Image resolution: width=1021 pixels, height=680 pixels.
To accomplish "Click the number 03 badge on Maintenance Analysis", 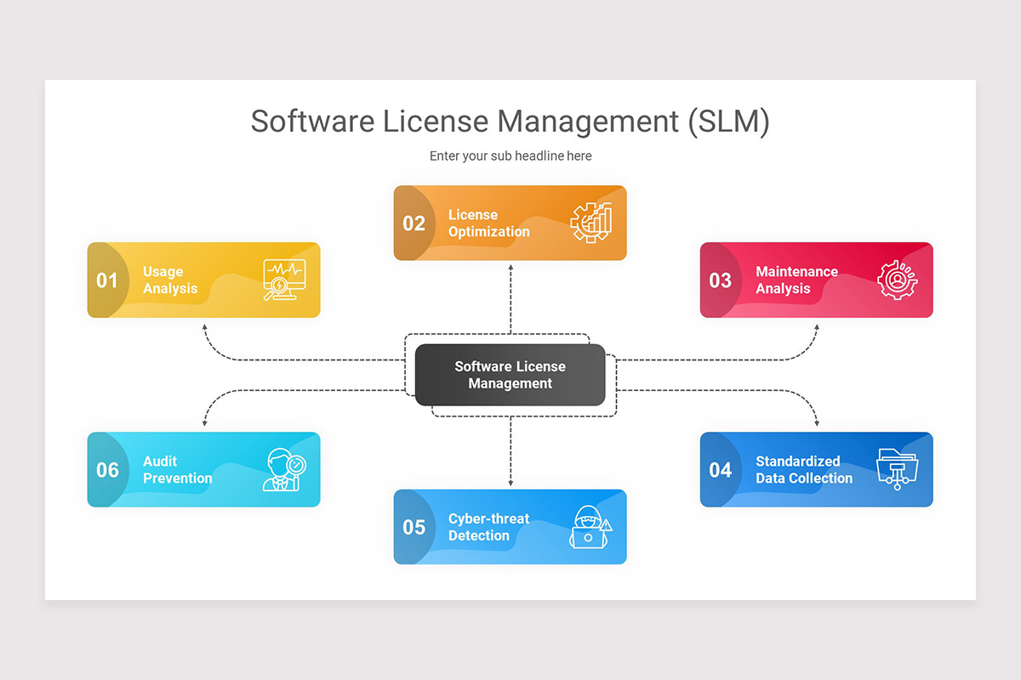I will click(x=721, y=280).
